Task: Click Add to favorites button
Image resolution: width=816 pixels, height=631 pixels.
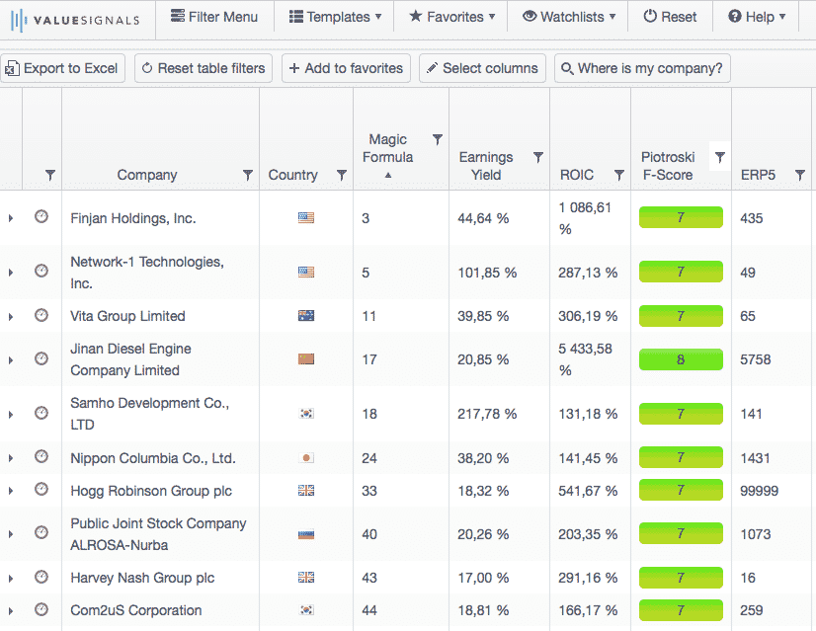Action: click(346, 68)
